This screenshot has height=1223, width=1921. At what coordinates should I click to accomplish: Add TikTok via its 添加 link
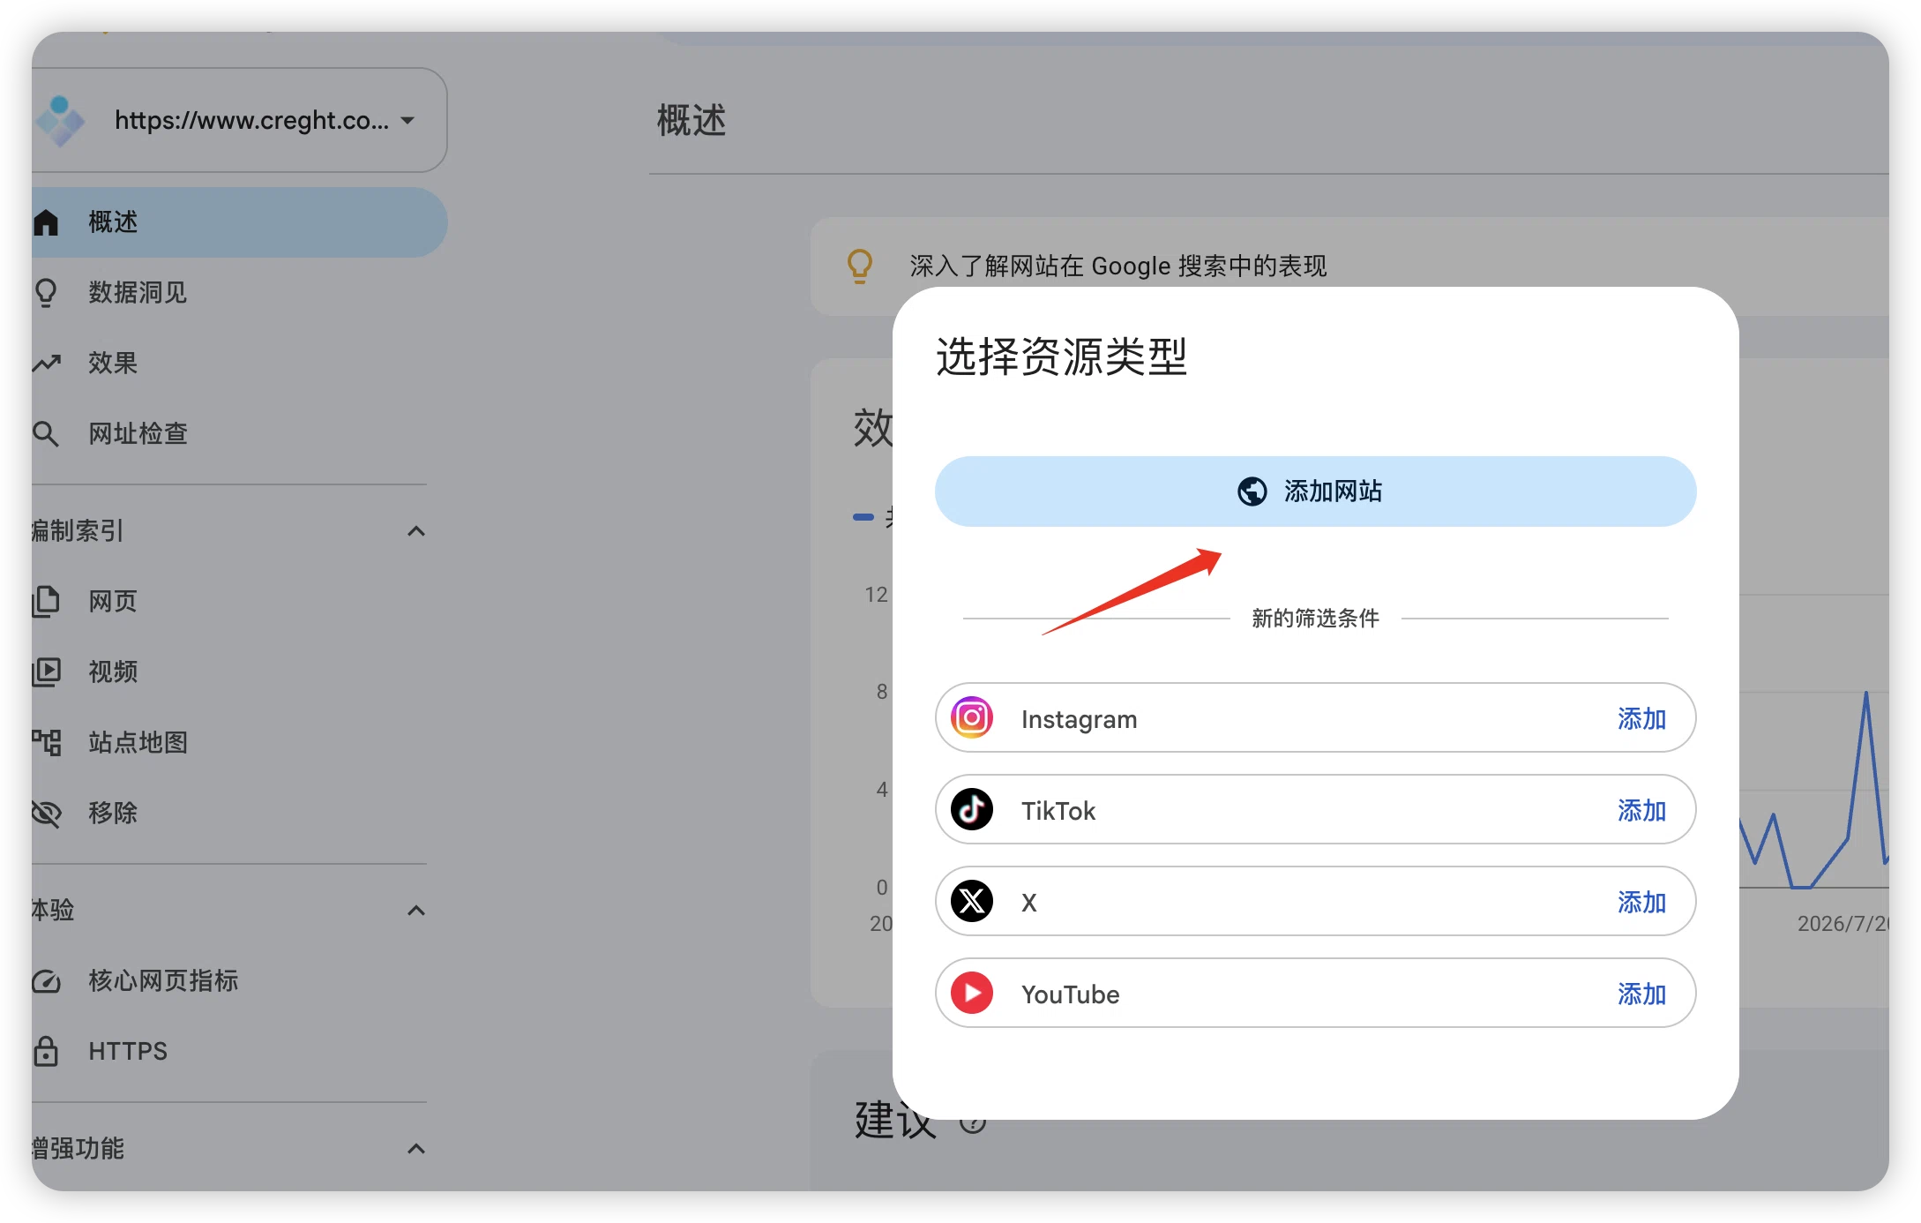point(1641,811)
